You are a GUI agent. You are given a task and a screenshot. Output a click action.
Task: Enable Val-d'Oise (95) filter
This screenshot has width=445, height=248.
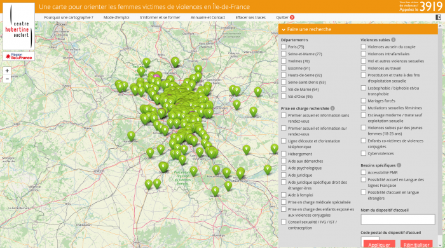click(x=284, y=96)
